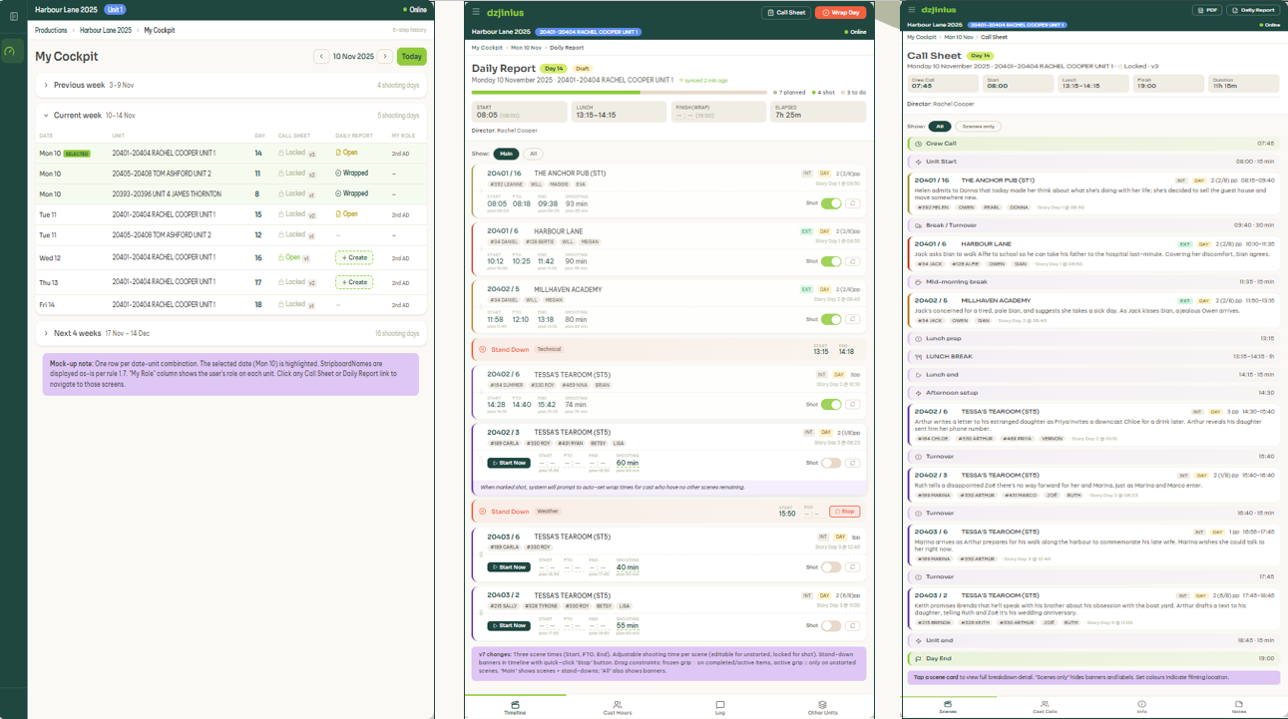The width and height of the screenshot is (1288, 719).
Task: Click the drag grip on scene 20403 / 6
Action: 481,555
